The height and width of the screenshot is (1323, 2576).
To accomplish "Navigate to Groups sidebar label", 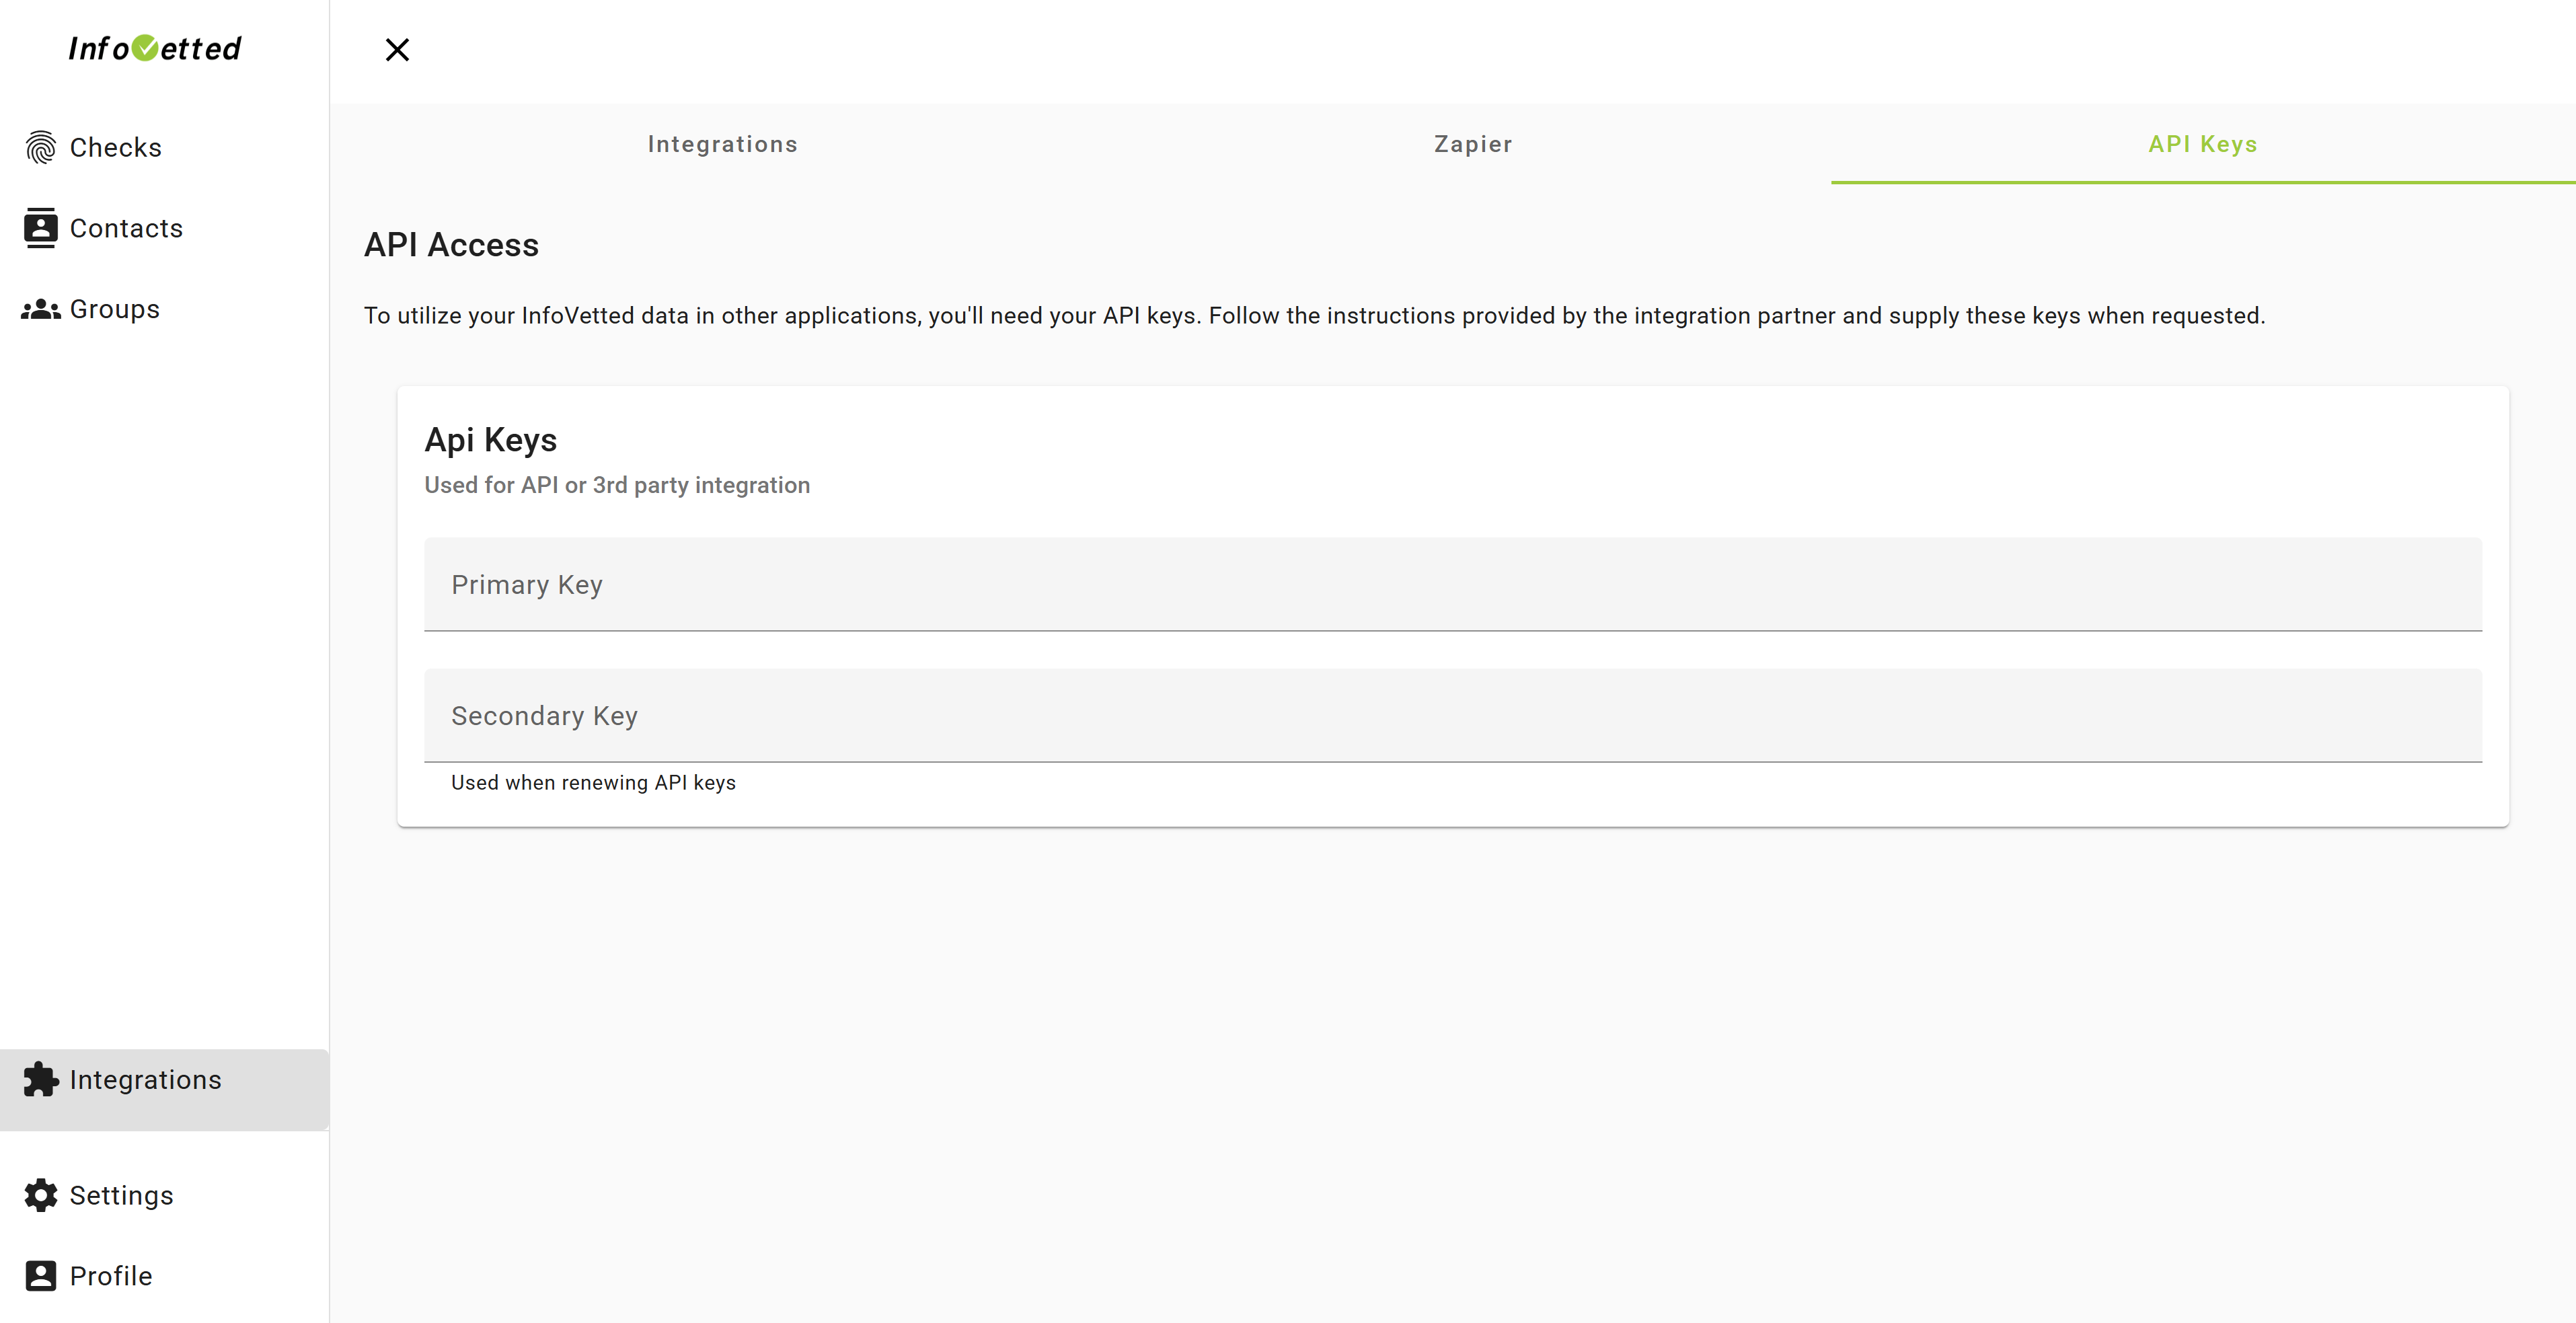I will (x=115, y=309).
